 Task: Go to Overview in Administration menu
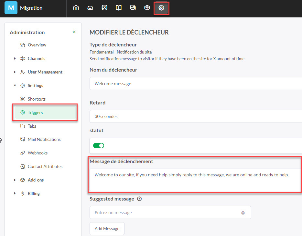(37, 45)
